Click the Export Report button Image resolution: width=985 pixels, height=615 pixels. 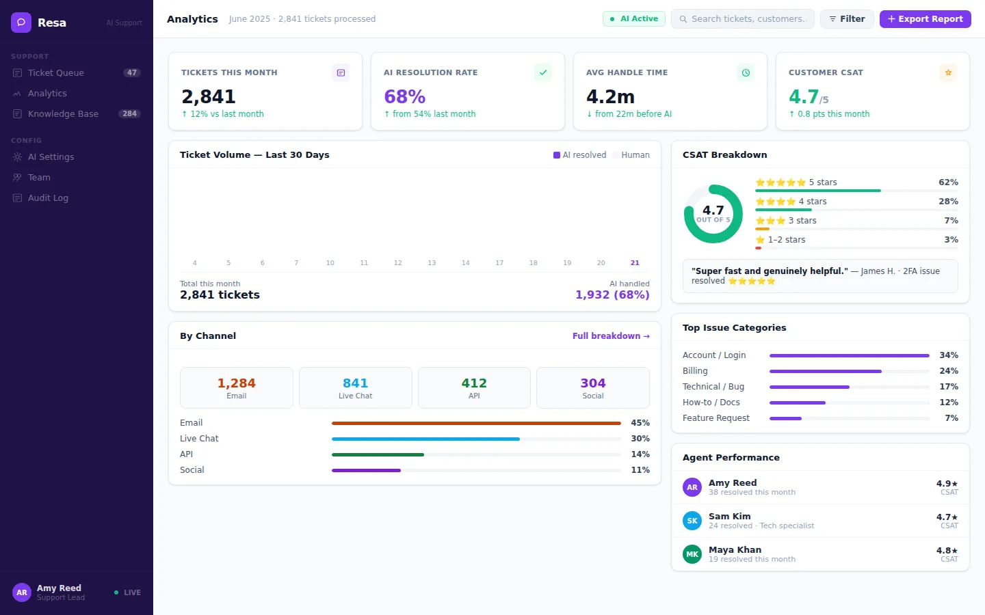pos(925,19)
